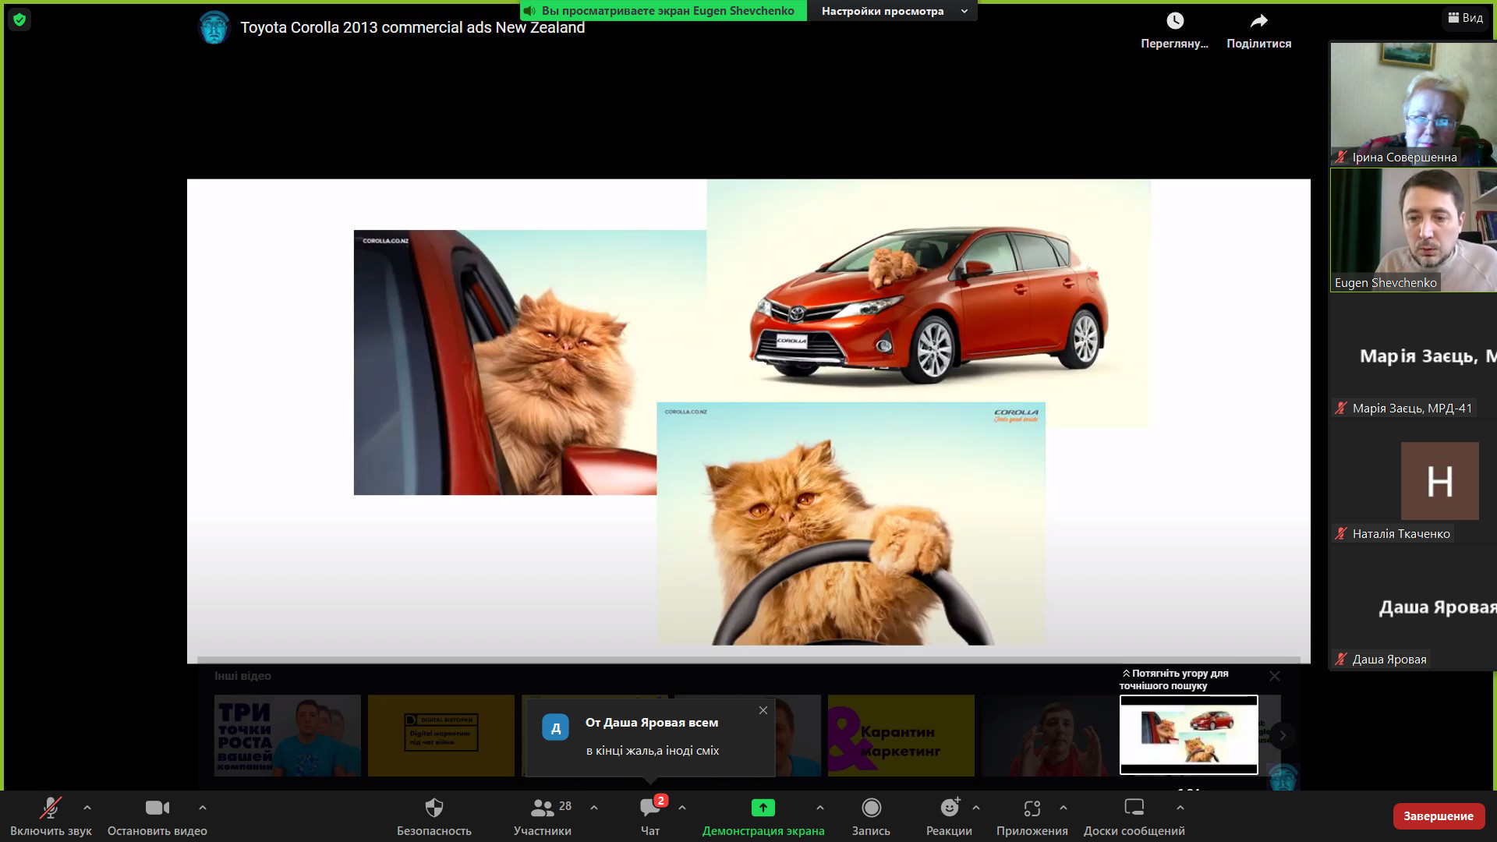1497x842 pixels.
Task: Expand chat options arrow
Action: (x=682, y=808)
